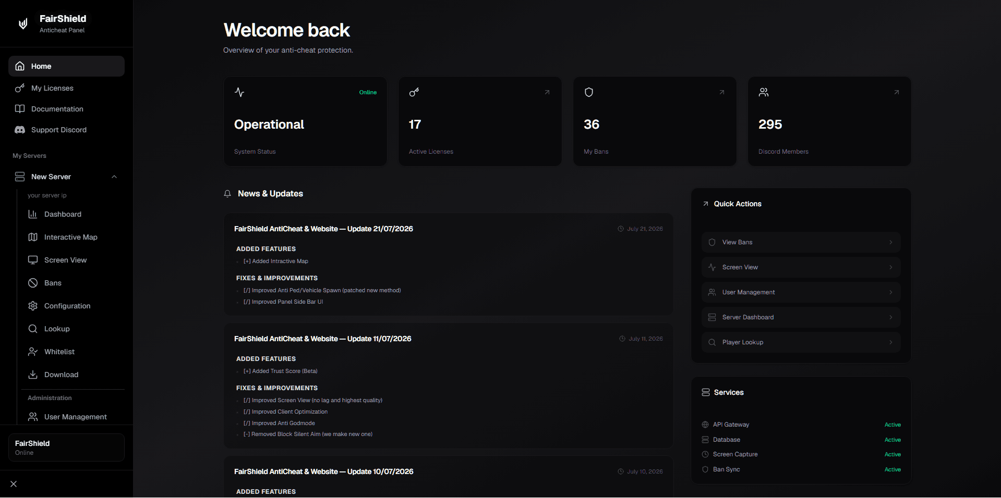Open Documentation in the sidebar
This screenshot has height=498, width=1001.
click(x=66, y=109)
